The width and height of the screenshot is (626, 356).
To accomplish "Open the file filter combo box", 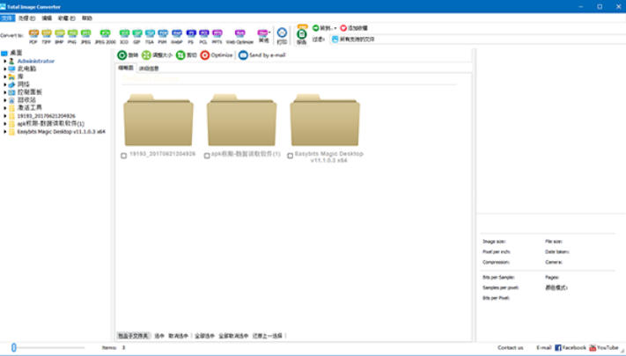I will click(477, 39).
